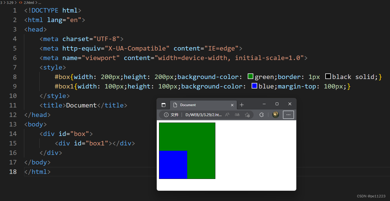The height and width of the screenshot is (201, 390).
Task: Click the blue box in the rendered page
Action: pyautogui.click(x=173, y=165)
